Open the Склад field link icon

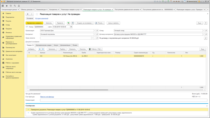point(206,31)
